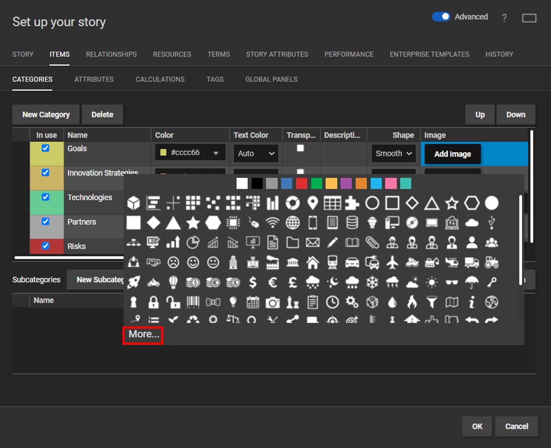551x448 pixels.
Task: Select the puzzle piece icon
Action: (352, 203)
